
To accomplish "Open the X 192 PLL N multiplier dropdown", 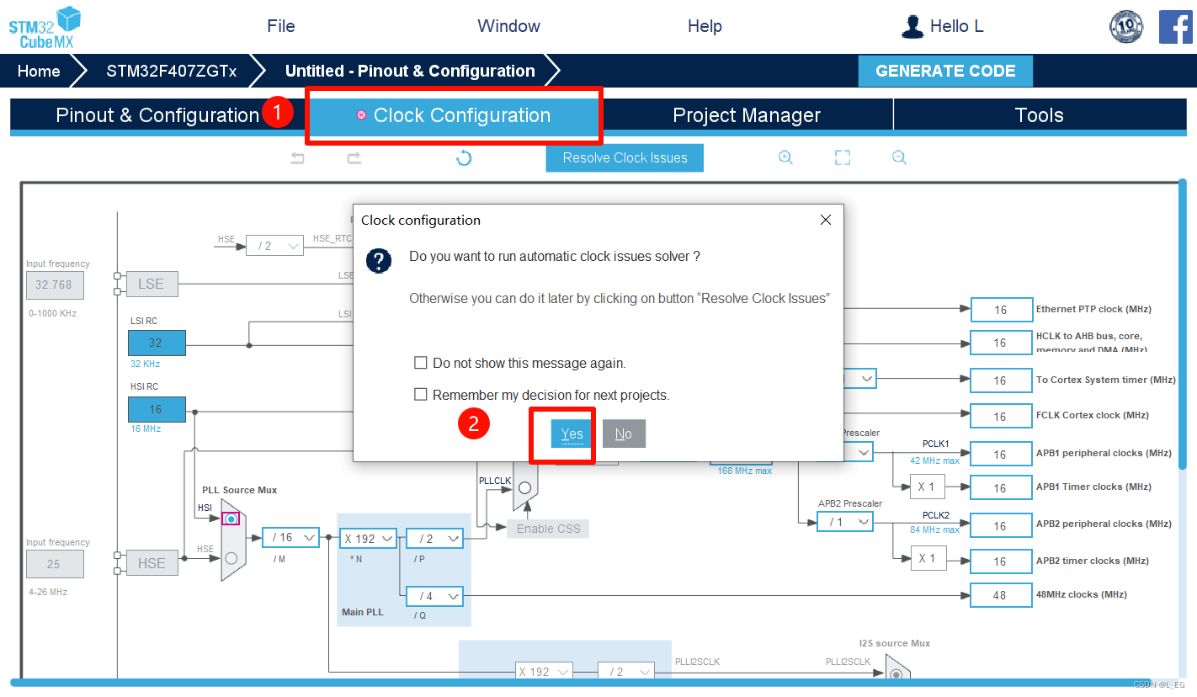I will (x=368, y=538).
